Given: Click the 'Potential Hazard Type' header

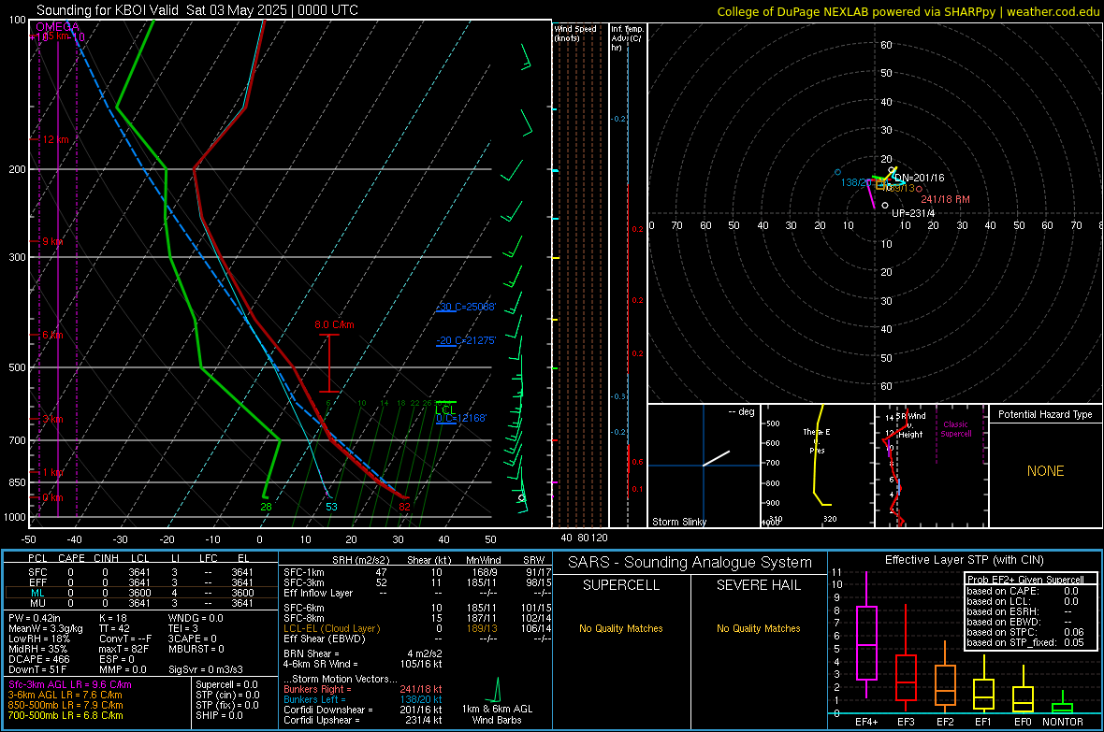Looking at the screenshot, I should [x=1045, y=414].
